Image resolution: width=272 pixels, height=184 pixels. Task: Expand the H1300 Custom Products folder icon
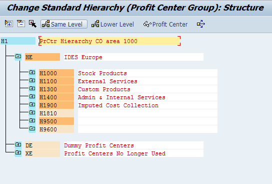(32, 89)
